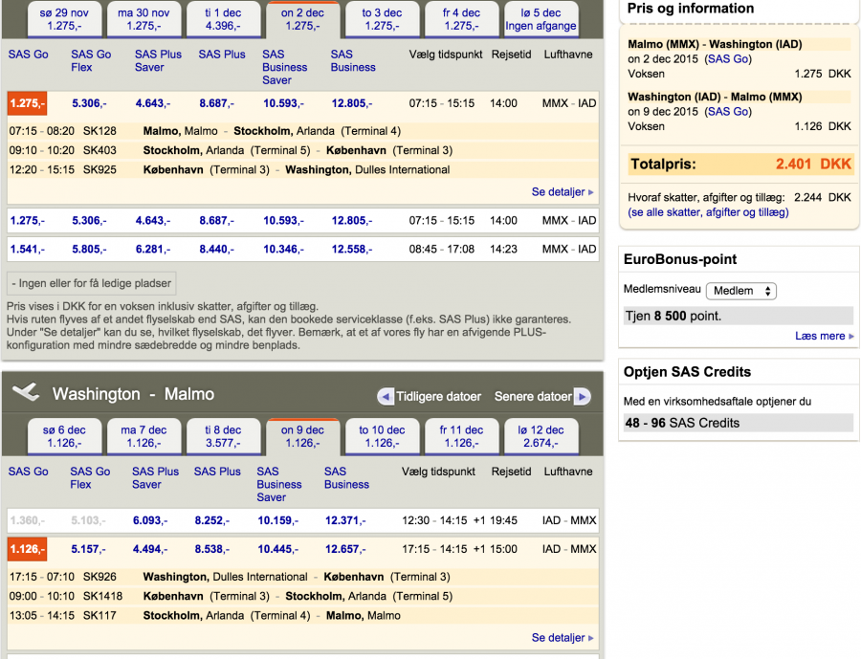The height and width of the screenshot is (659, 861).
Task: Expand Se detaljer for the Malmo to Washington flight
Action: point(562,192)
